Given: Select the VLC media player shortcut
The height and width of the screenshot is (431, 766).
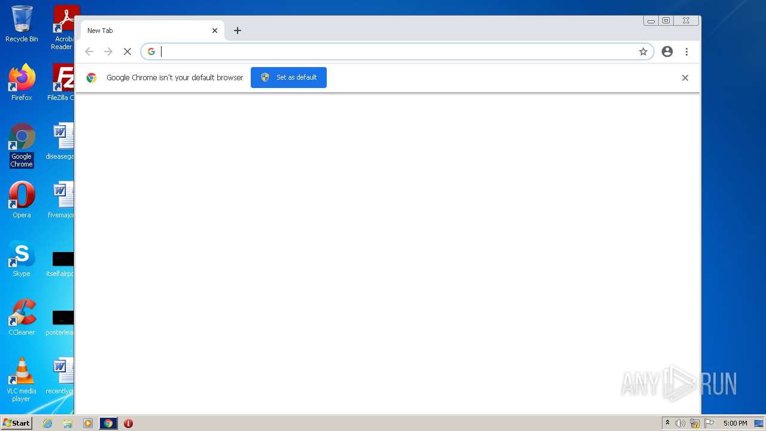Looking at the screenshot, I should (x=22, y=380).
